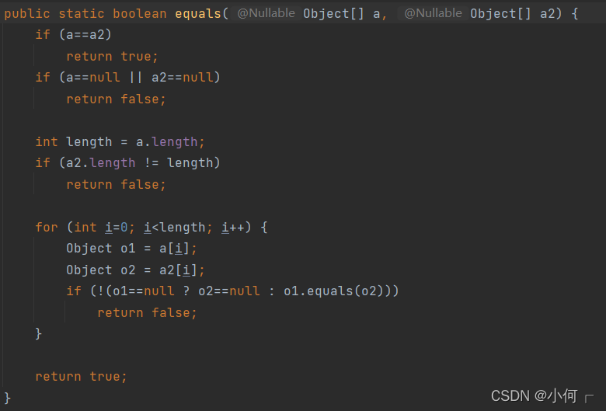Click the method's final closing brace
Viewport: 606px width, 411px height.
pyautogui.click(x=8, y=397)
